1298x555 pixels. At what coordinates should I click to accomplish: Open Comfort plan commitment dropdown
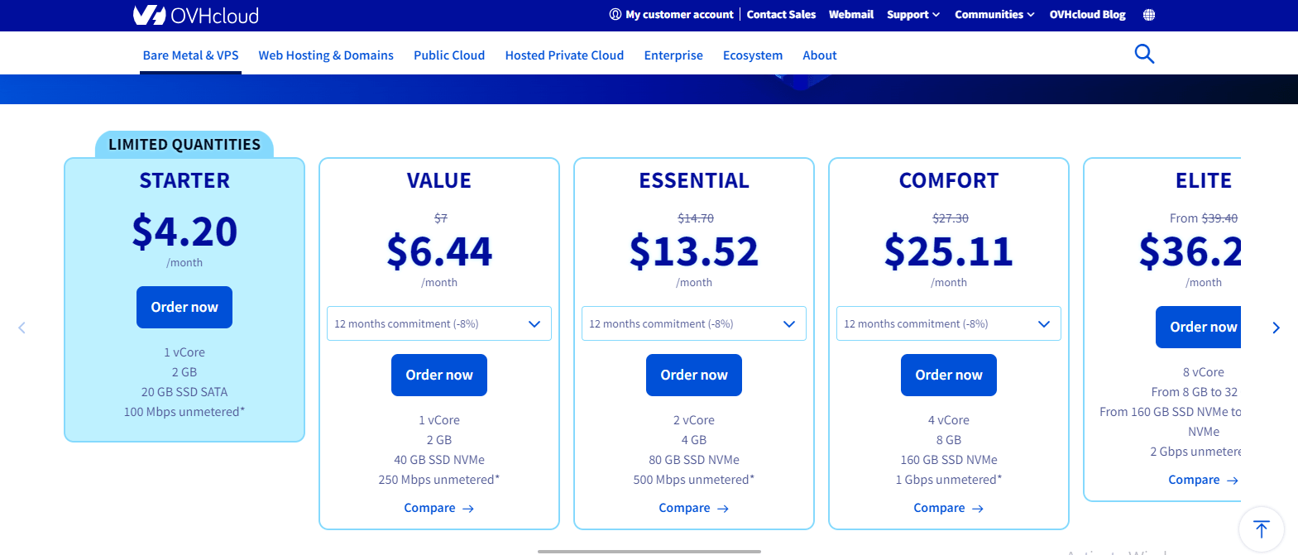click(949, 323)
